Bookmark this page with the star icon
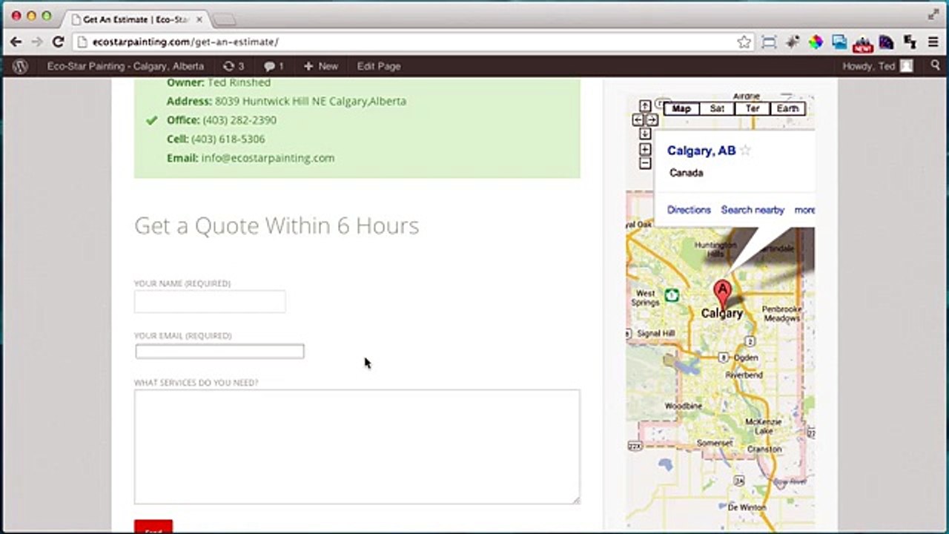949x534 pixels. click(x=744, y=42)
